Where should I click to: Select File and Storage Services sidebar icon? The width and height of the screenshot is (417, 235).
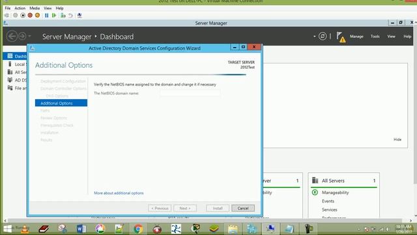click(x=10, y=88)
